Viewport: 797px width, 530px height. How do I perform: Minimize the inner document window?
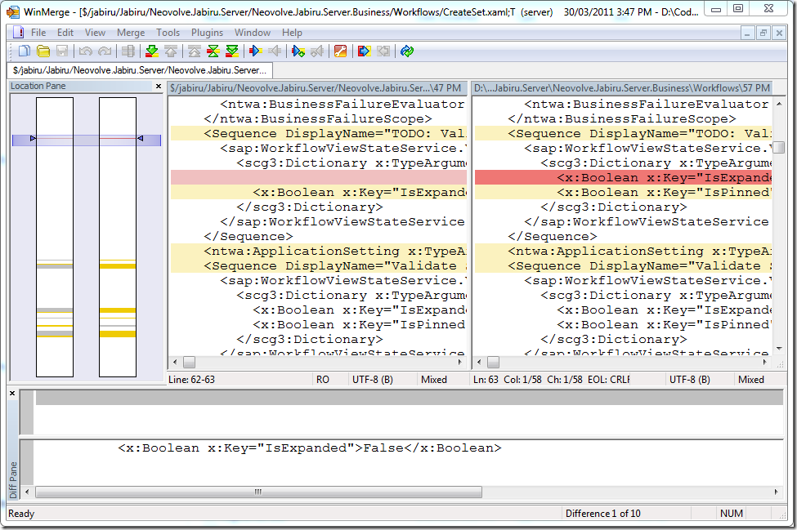coord(746,33)
